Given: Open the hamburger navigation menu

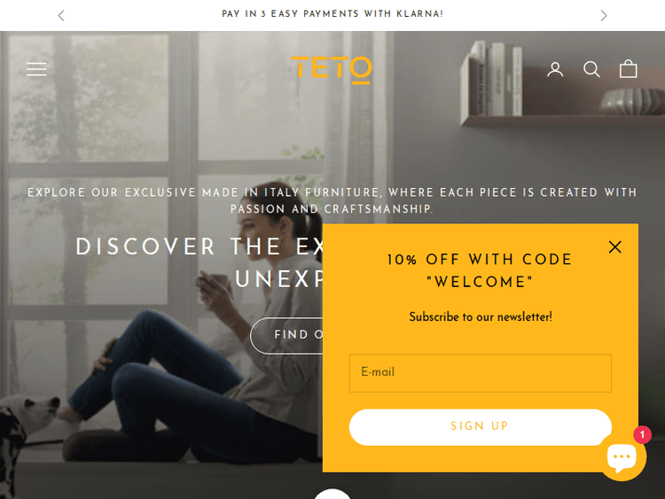Looking at the screenshot, I should (x=36, y=69).
